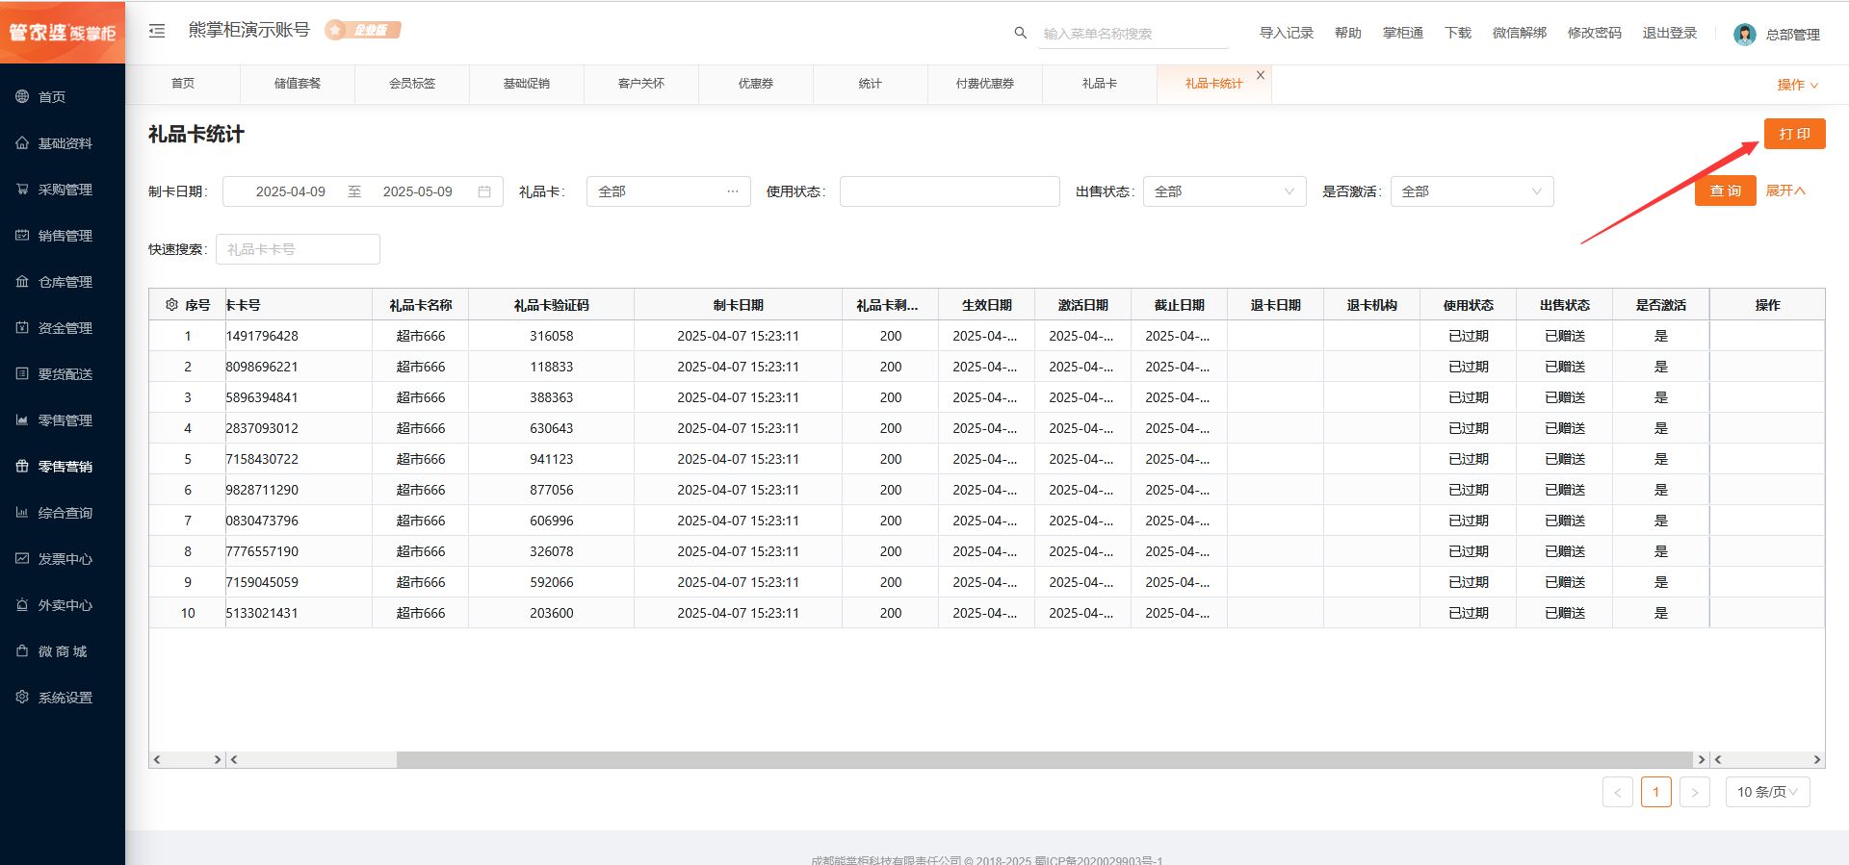Open the 帮助 link

point(1348,33)
